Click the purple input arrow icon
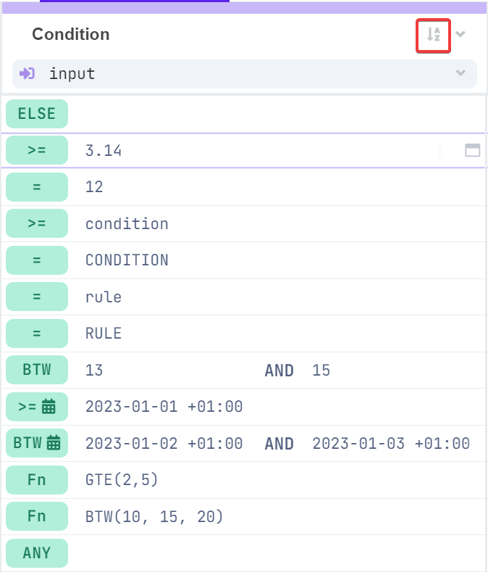Screen dimensions: 488x575 (28, 73)
